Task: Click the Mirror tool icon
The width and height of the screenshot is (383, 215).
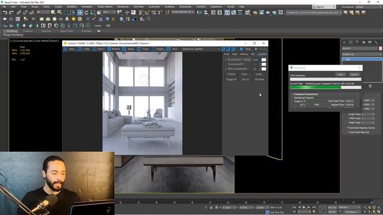Action: 199,12
